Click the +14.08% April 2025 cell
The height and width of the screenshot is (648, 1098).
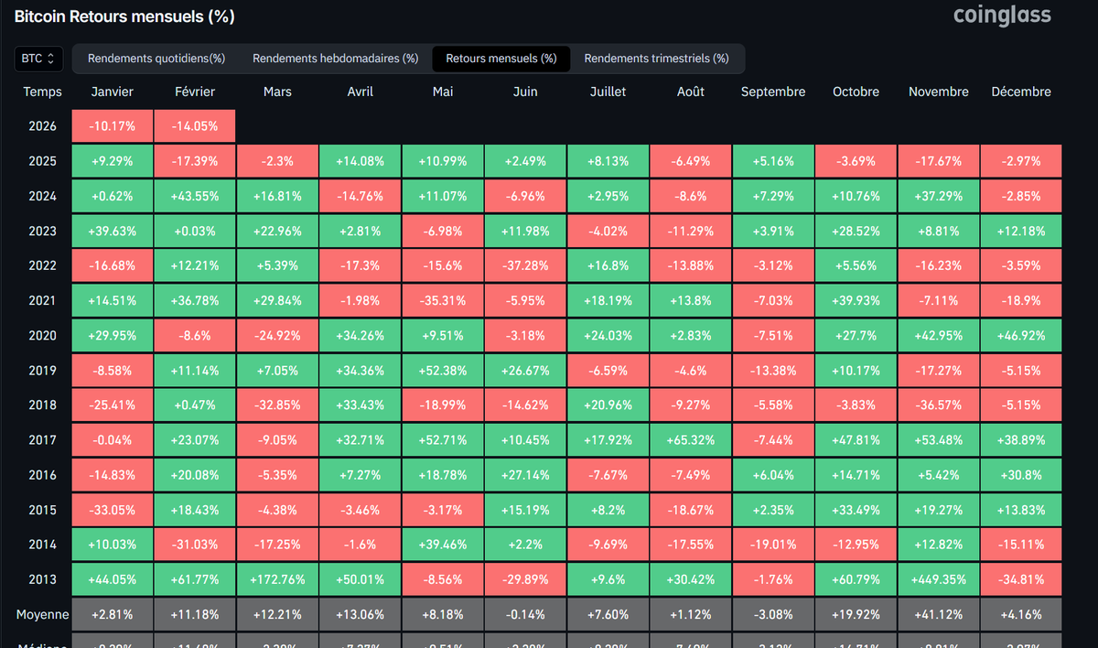pyautogui.click(x=361, y=161)
